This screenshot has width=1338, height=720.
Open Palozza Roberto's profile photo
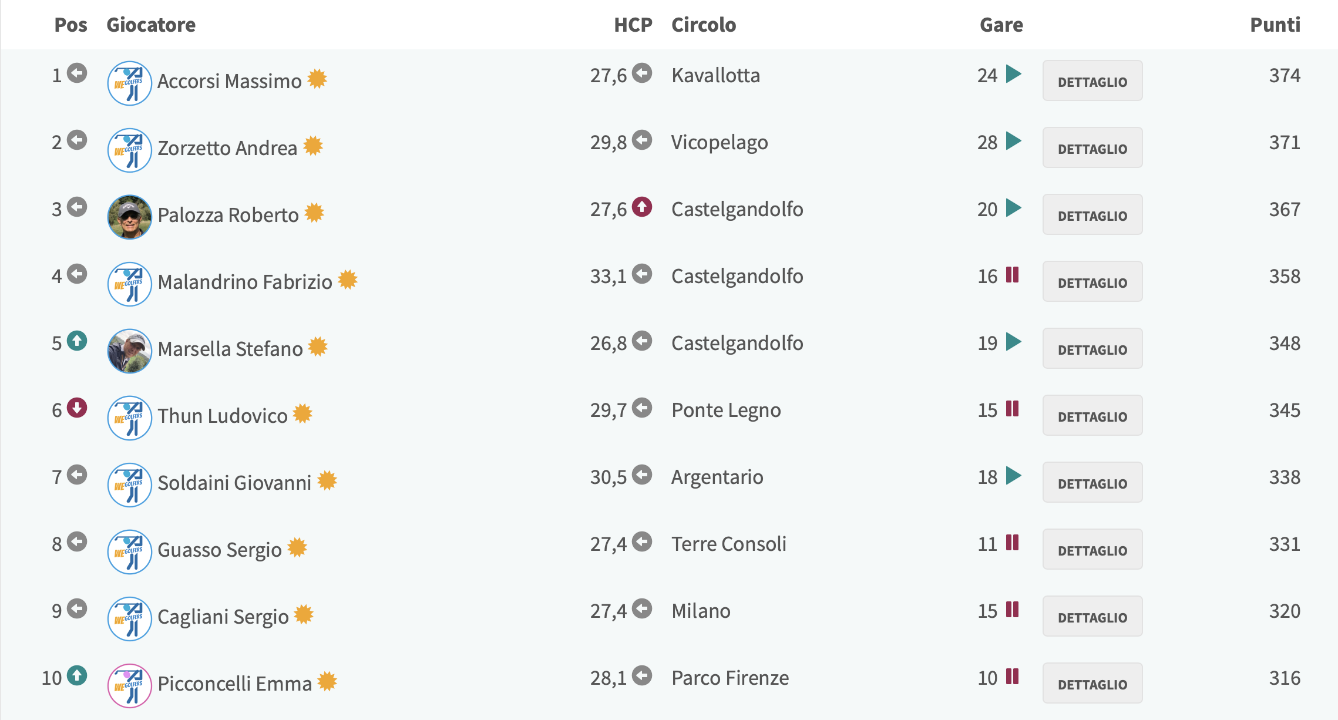(x=130, y=217)
